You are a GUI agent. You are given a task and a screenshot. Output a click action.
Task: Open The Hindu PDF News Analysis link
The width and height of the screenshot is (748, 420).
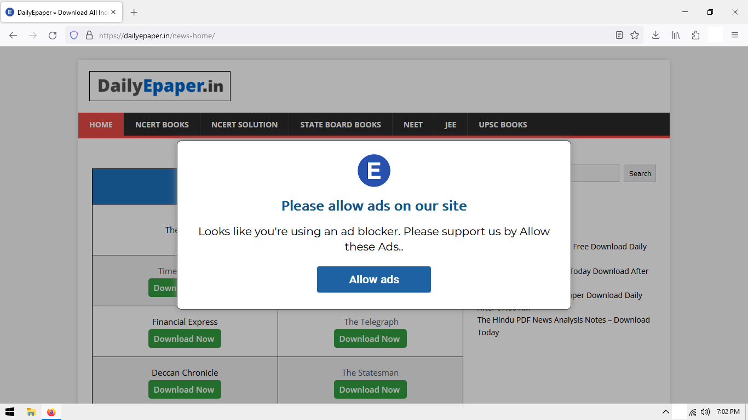click(563, 319)
